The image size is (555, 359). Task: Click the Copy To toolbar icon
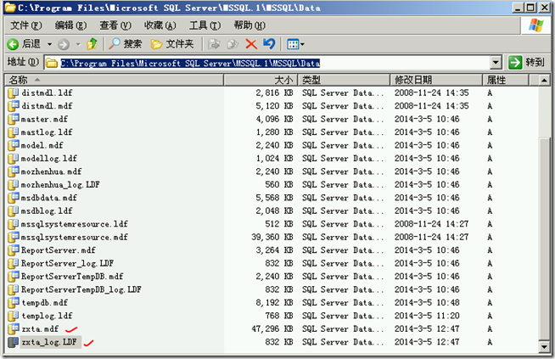(x=233, y=44)
